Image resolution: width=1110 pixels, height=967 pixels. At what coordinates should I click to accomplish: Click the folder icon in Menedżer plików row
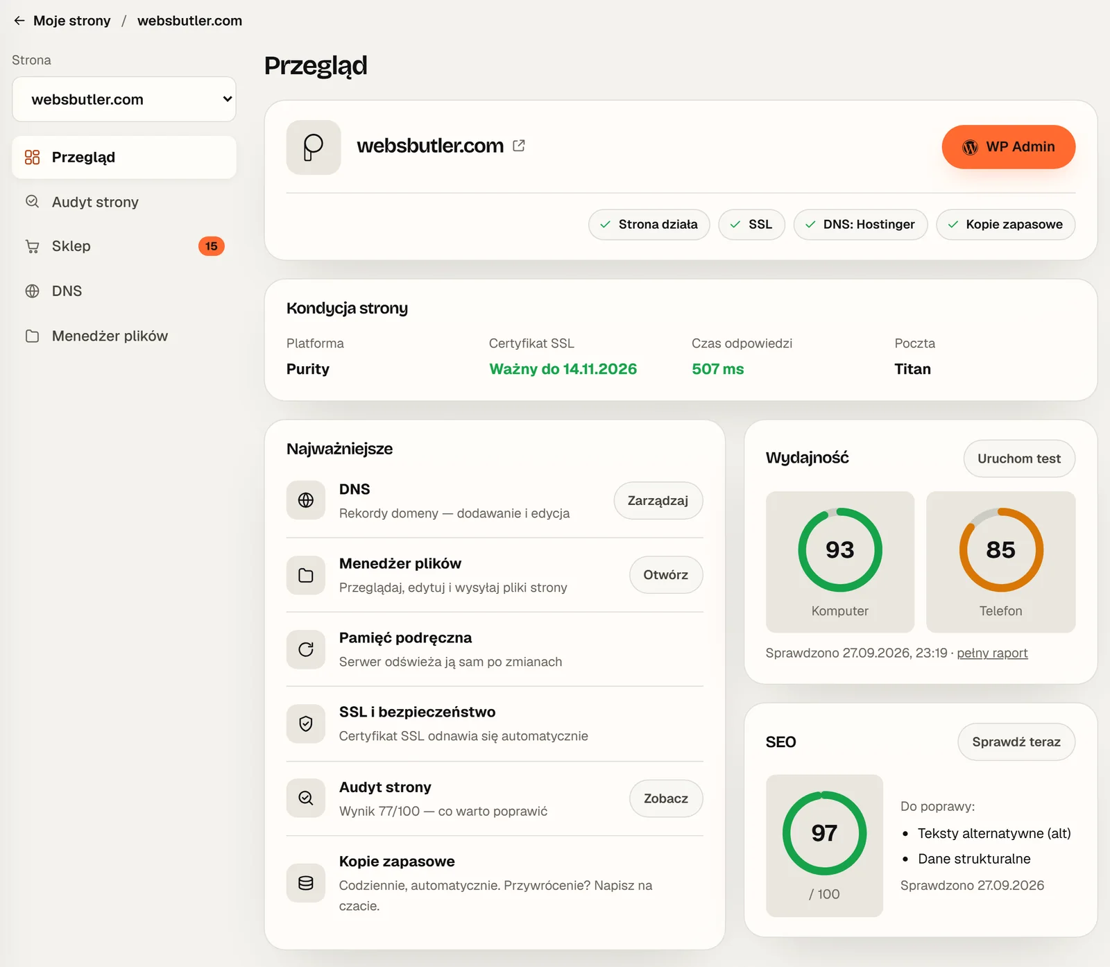coord(306,575)
